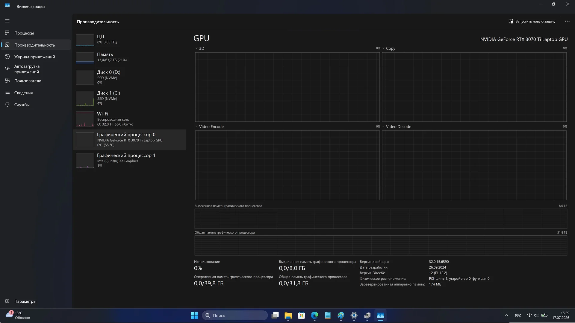Click the Task Manager taskbar icon
The width and height of the screenshot is (575, 323).
[380, 316]
